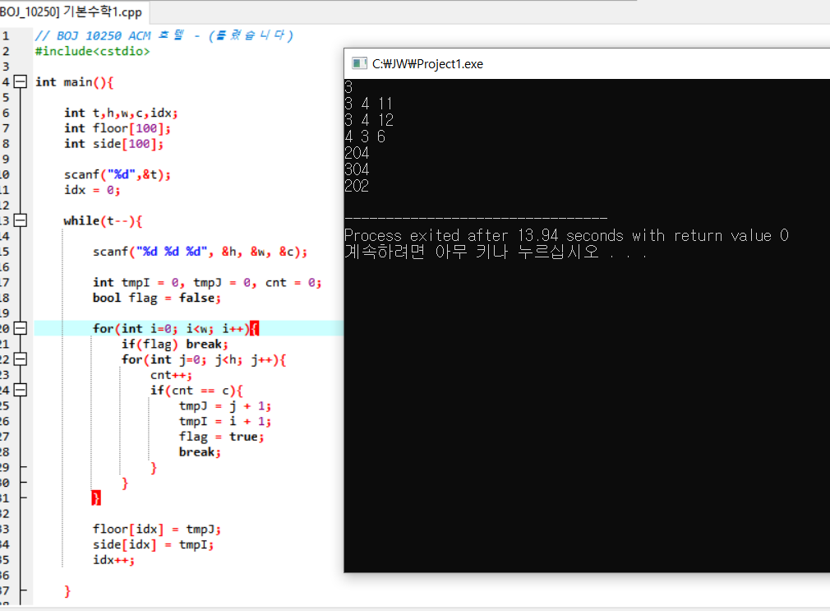Viewport: 830px width, 611px height.
Task: Click the 'flag = true;' line
Action: (221, 437)
